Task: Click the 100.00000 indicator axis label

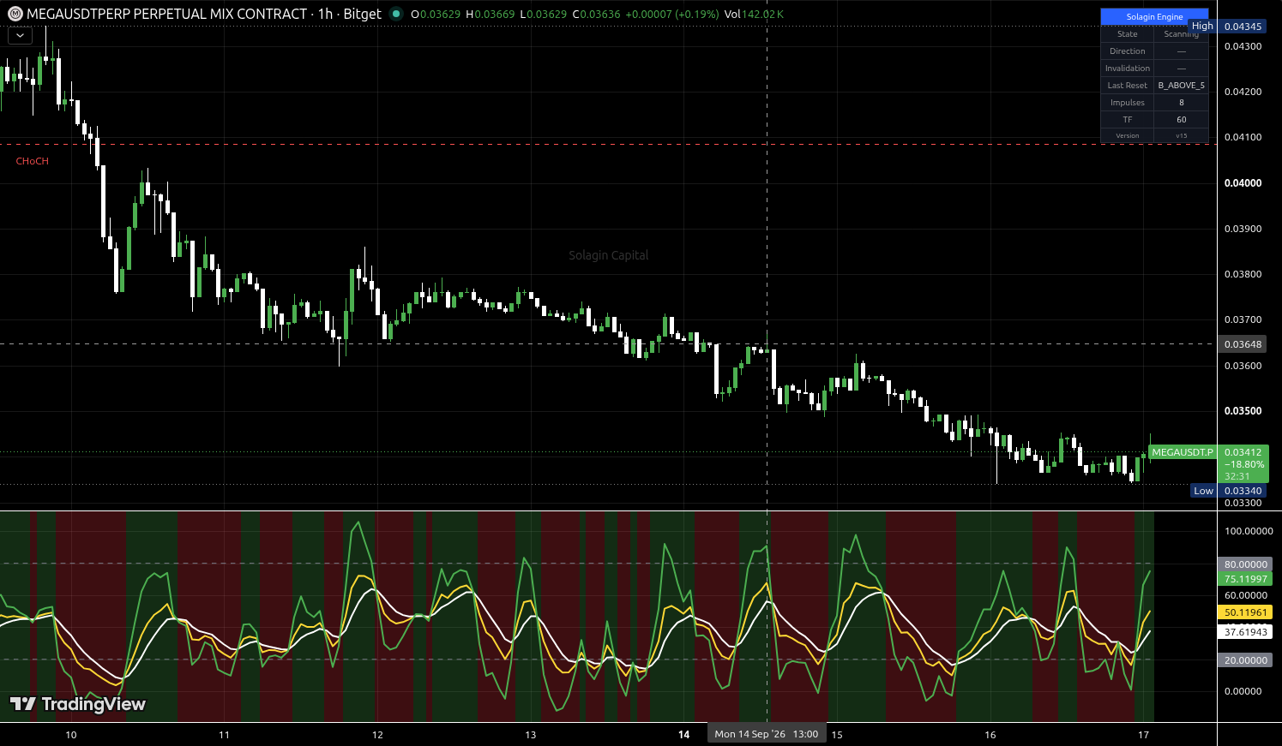Action: (1249, 531)
